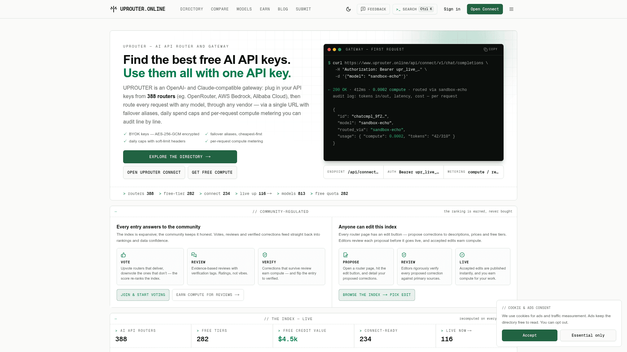Select the Auth Bearer tab
This screenshot has height=352, width=627.
point(413,172)
